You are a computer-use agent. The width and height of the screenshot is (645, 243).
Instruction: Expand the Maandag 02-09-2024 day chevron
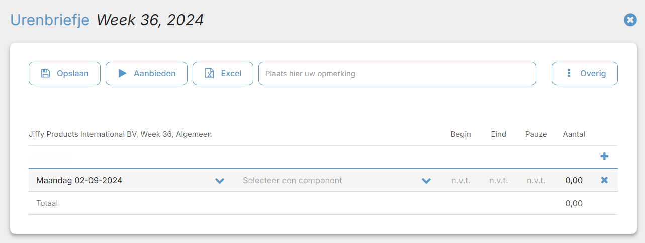(220, 181)
